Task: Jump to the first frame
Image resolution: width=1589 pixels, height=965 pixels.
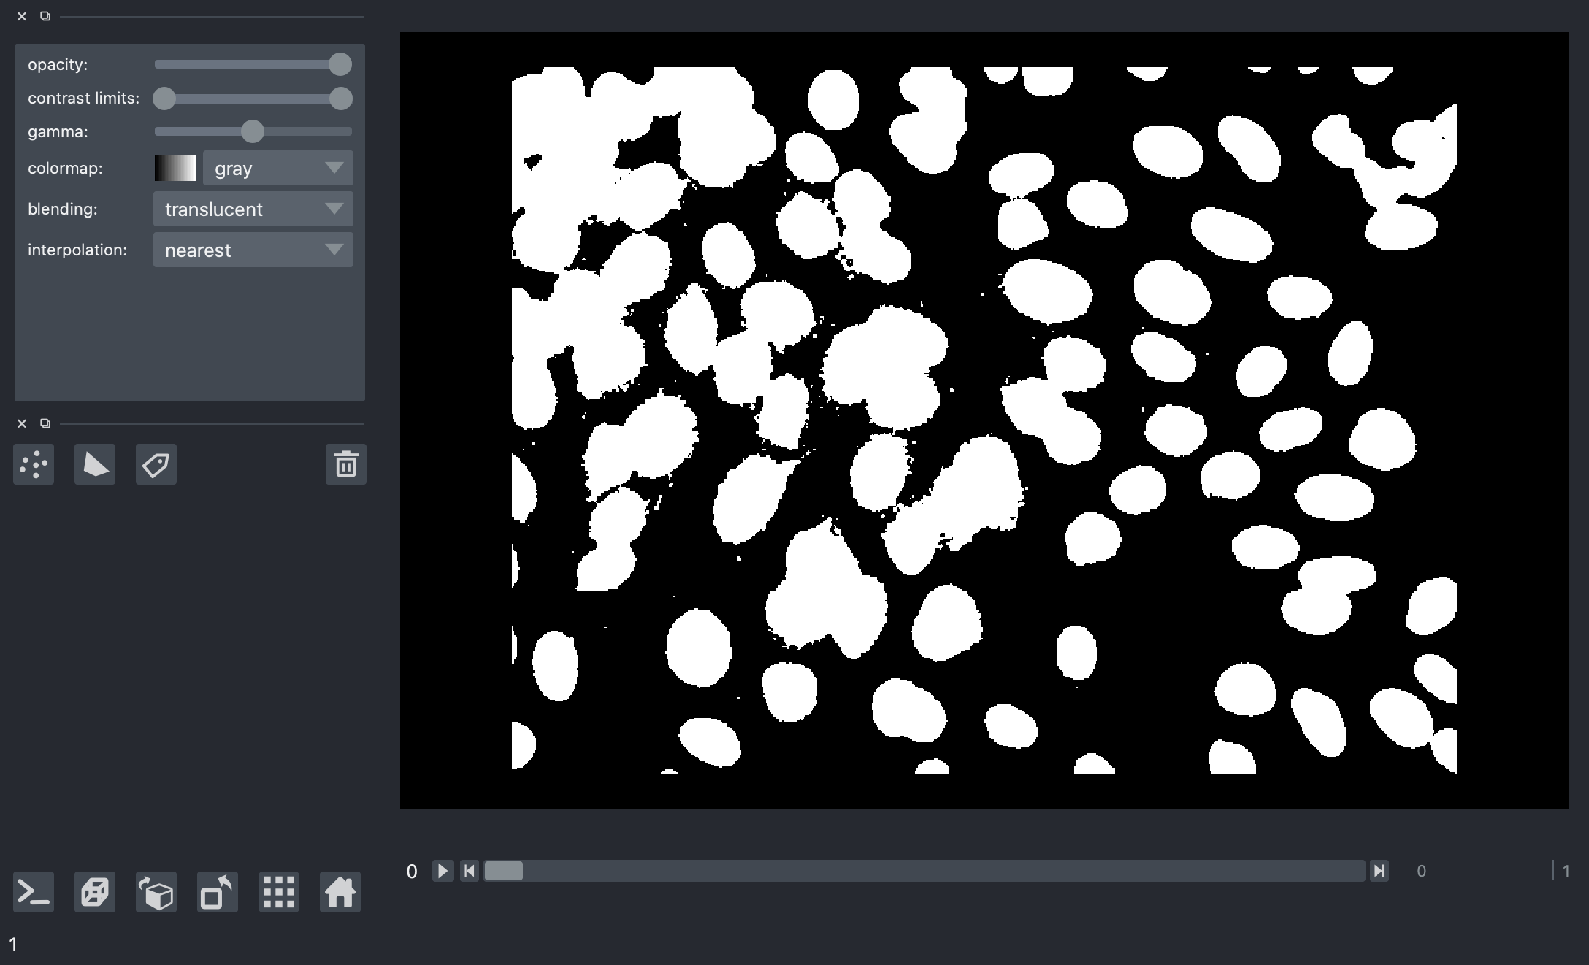Action: point(469,871)
